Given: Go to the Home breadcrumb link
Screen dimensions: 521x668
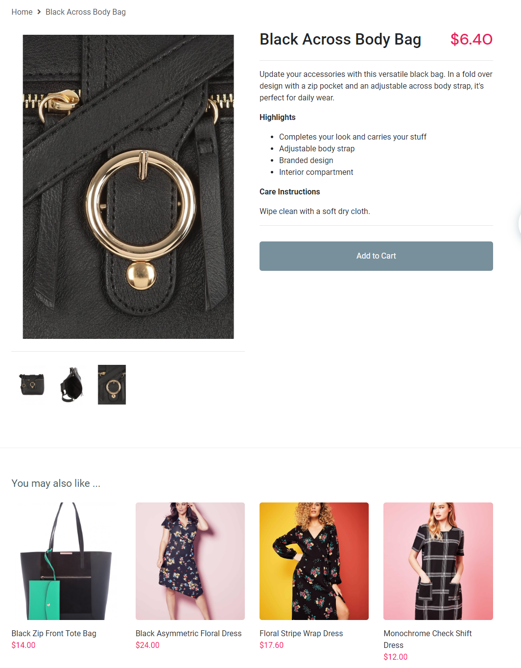Looking at the screenshot, I should tap(22, 12).
